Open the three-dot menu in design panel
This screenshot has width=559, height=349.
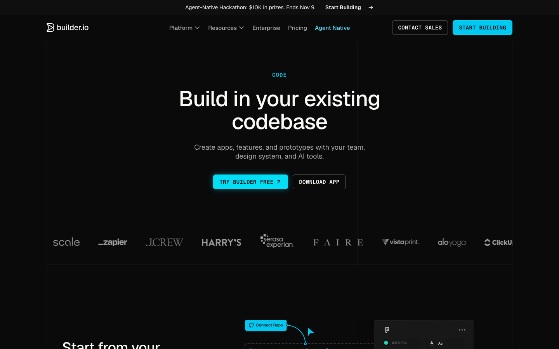click(x=462, y=330)
